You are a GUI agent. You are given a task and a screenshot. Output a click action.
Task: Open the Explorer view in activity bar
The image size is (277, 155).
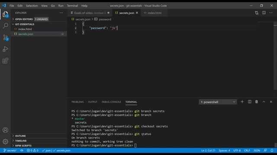(5, 14)
